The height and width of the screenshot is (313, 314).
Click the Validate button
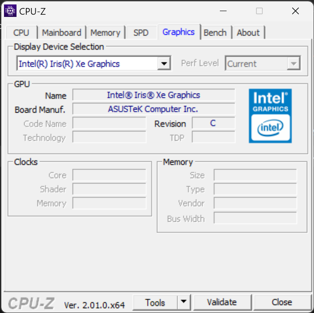point(222,302)
